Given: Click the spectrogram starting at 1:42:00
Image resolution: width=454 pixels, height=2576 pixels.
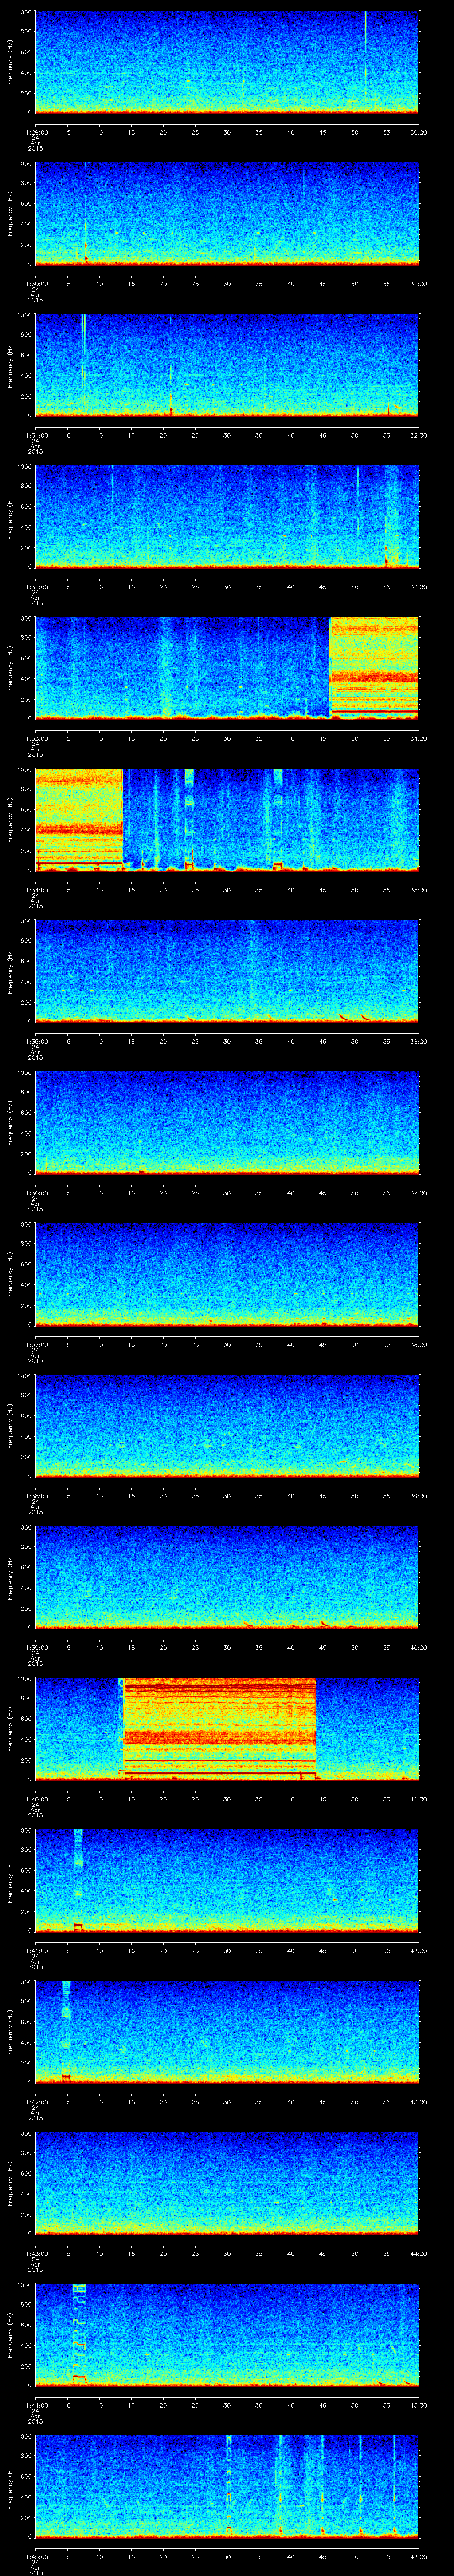Looking at the screenshot, I should point(227,2032).
